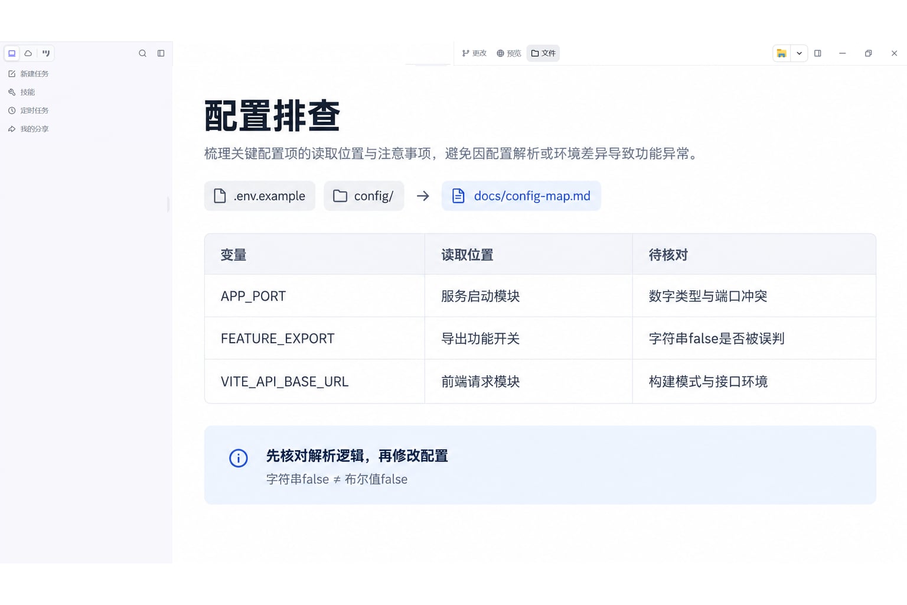907x605 pixels.
Task: Open search with the magnifier icon
Action: (x=142, y=53)
